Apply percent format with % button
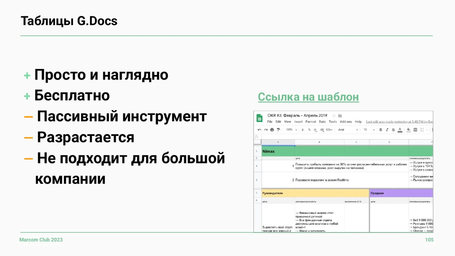Screen dimensions: 455x256 coord(309,130)
